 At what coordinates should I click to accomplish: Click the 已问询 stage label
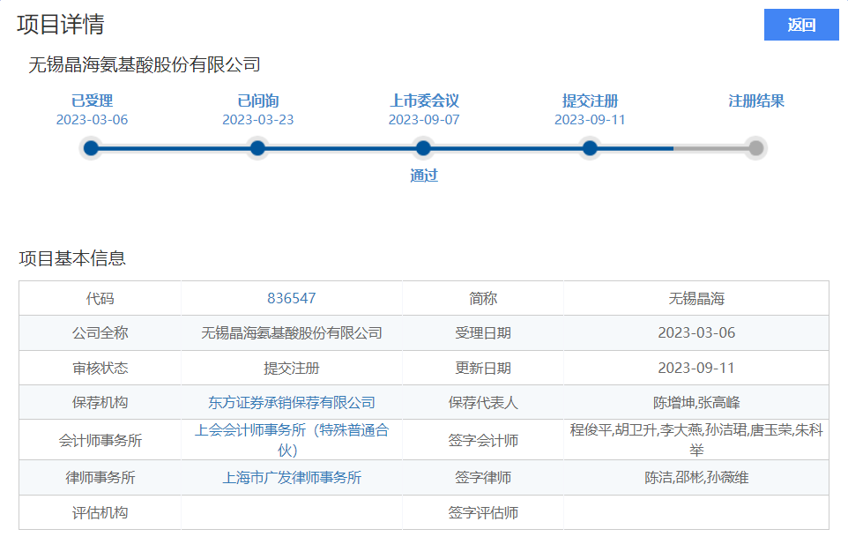257,101
